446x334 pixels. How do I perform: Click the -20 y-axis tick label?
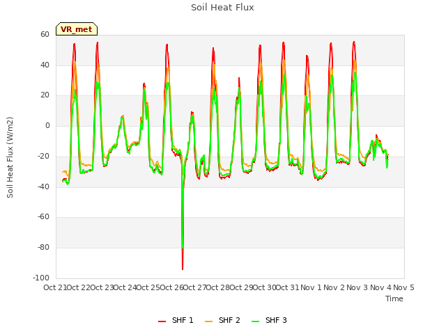pyautogui.click(x=43, y=156)
